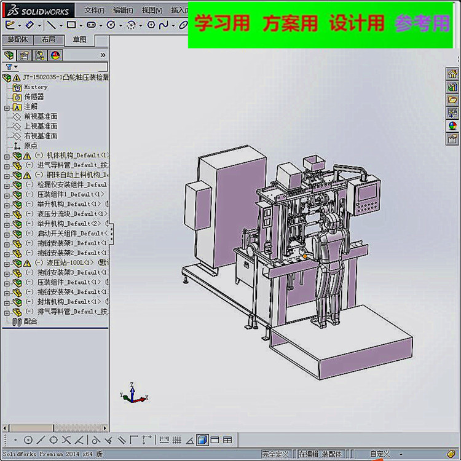Toggle the Midpoint snap
This screenshot has height=461, width=461.
pyautogui.click(x=41, y=440)
